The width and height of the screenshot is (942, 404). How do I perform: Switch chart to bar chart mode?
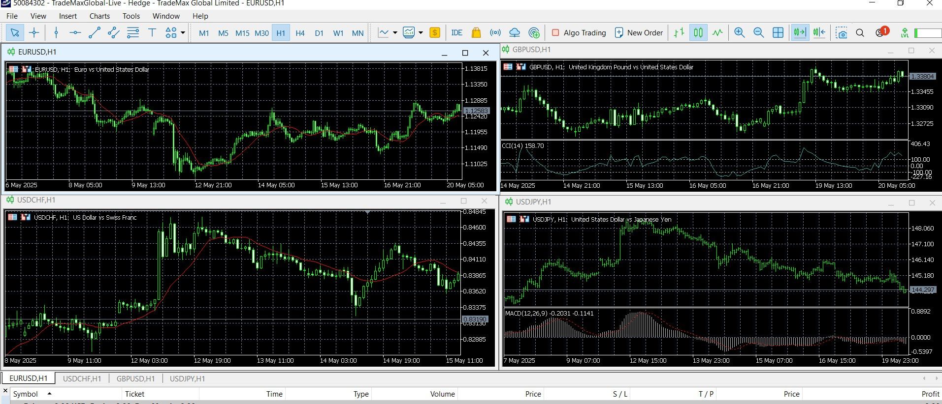click(679, 33)
